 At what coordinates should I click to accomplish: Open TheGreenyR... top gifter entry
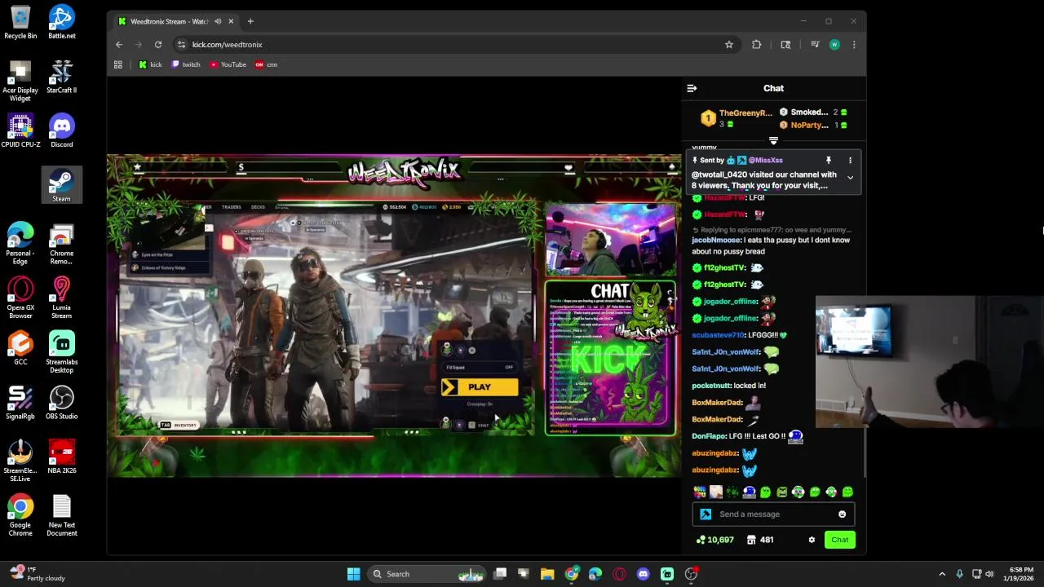737,118
